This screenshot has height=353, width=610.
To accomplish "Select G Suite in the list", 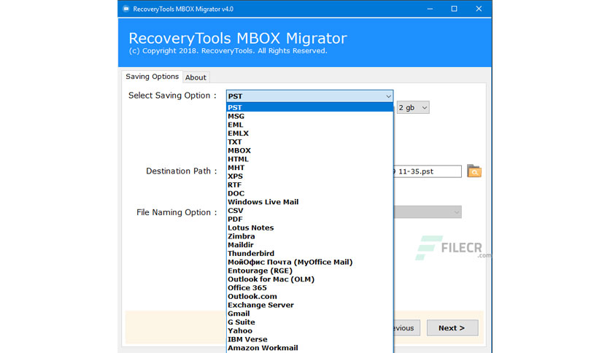I will click(309, 322).
